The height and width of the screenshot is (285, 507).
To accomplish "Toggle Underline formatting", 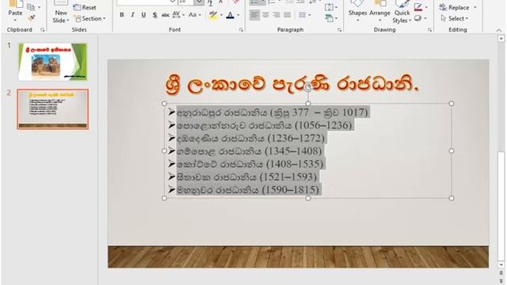I will (x=143, y=15).
